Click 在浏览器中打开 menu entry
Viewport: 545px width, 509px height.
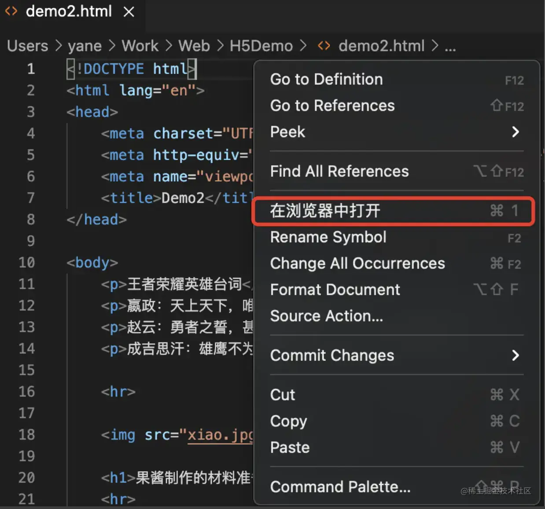tap(325, 211)
